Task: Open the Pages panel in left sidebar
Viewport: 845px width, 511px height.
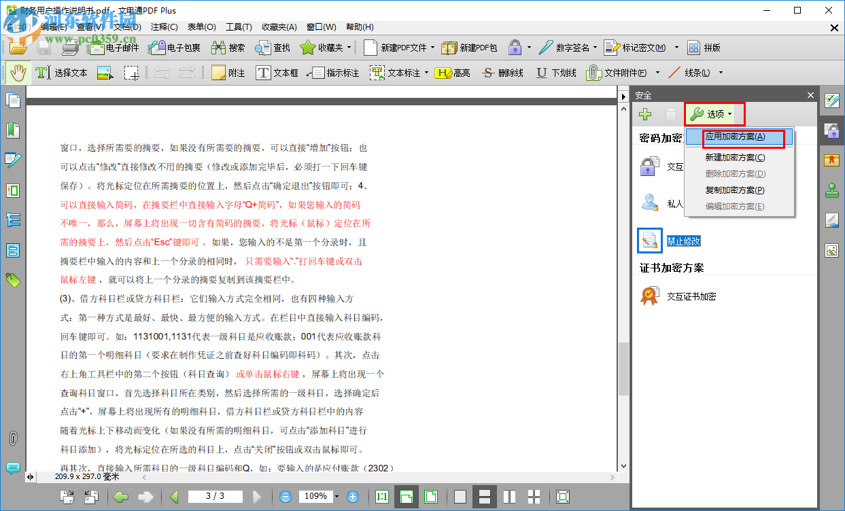Action: pos(14,101)
